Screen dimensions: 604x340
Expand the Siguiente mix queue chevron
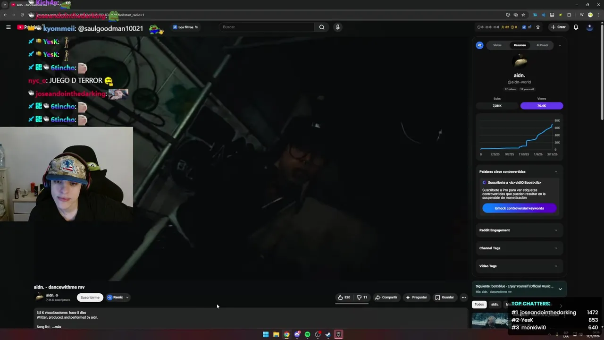point(560,289)
